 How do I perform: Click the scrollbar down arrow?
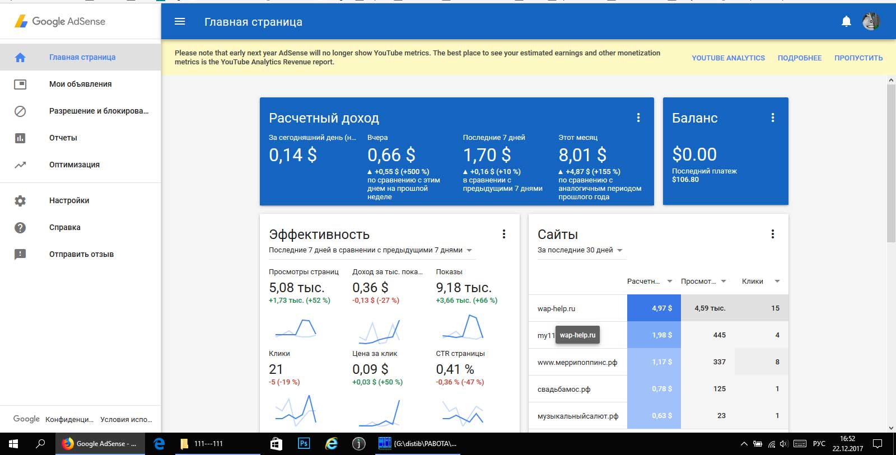(891, 428)
